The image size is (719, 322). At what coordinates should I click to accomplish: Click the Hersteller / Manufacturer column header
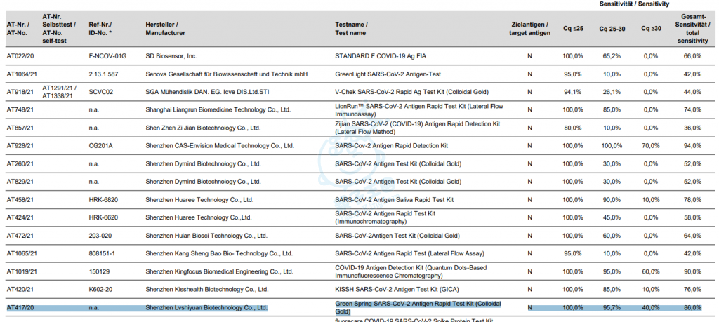click(x=166, y=29)
